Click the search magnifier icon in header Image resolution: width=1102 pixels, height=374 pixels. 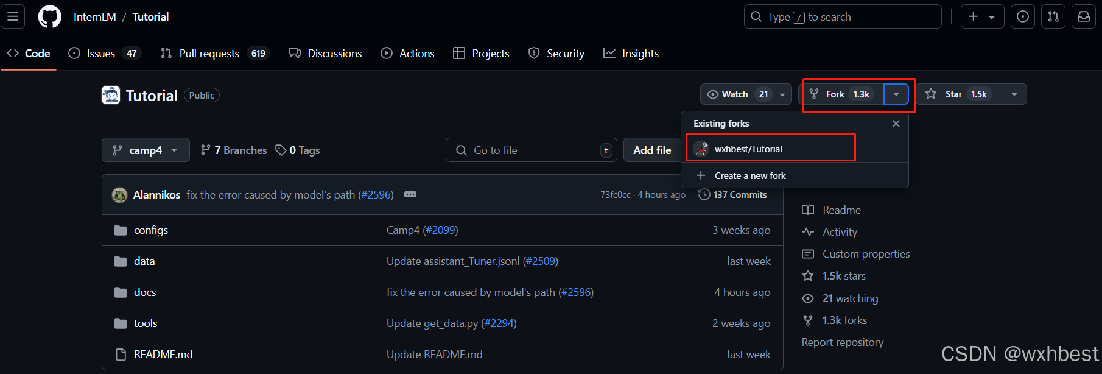click(x=756, y=16)
